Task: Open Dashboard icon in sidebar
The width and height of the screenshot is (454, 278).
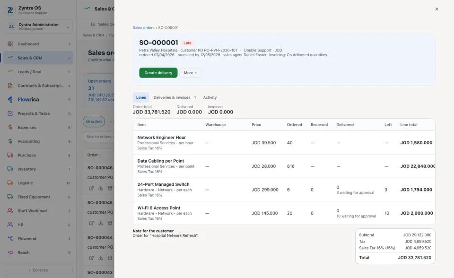Action: coord(10,44)
